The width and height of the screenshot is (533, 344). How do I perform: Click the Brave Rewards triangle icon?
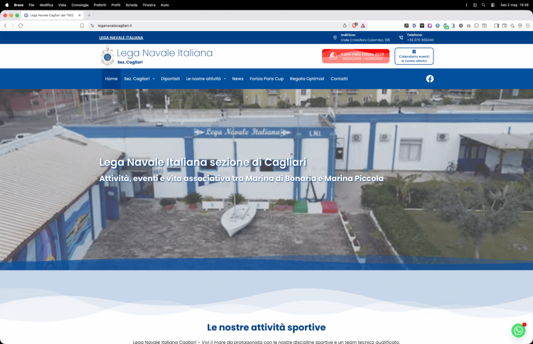363,25
